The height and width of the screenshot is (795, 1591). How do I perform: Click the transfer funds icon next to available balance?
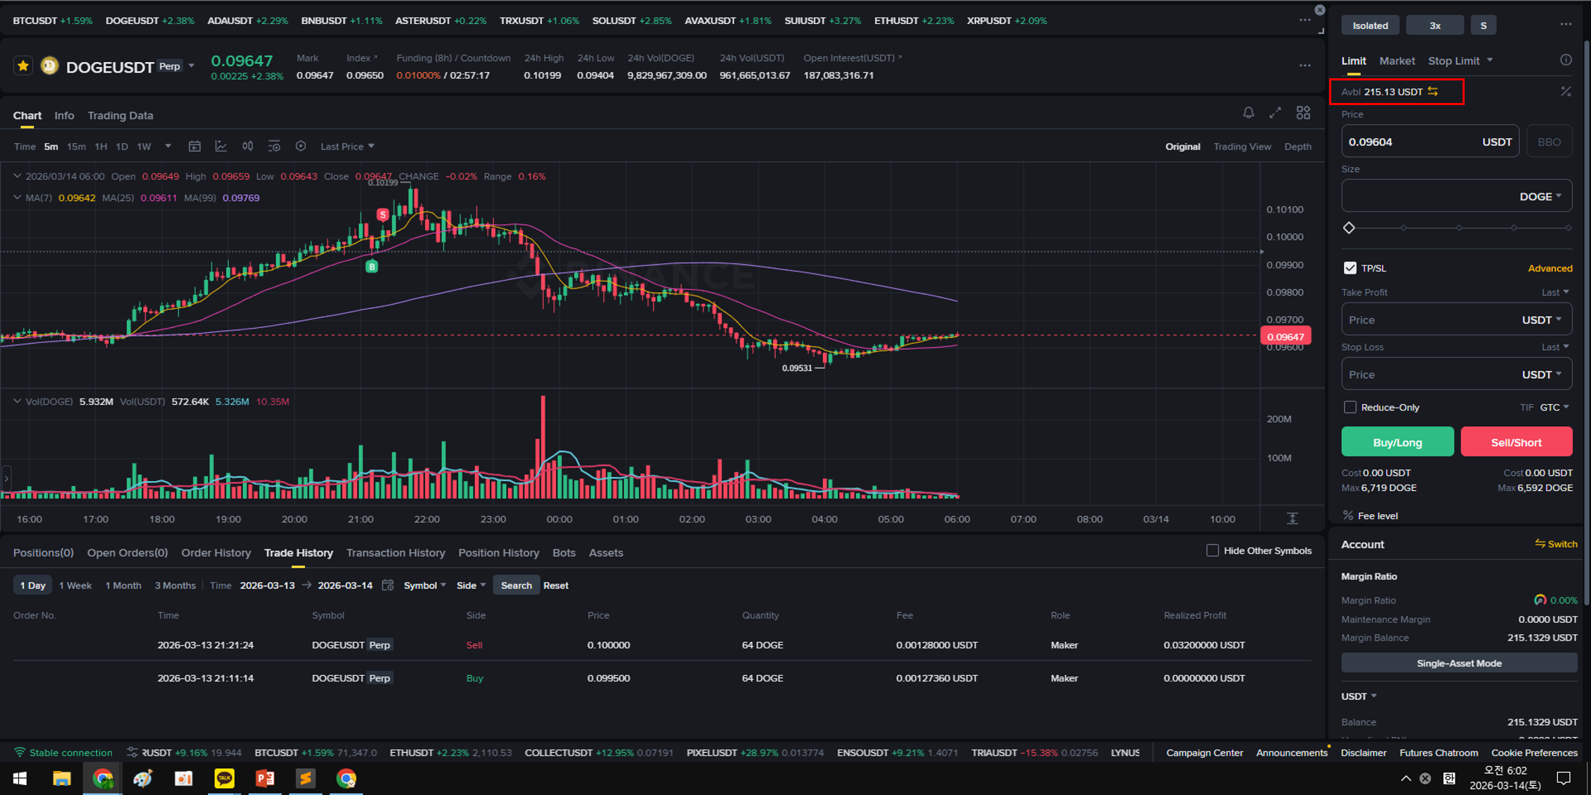(x=1433, y=92)
